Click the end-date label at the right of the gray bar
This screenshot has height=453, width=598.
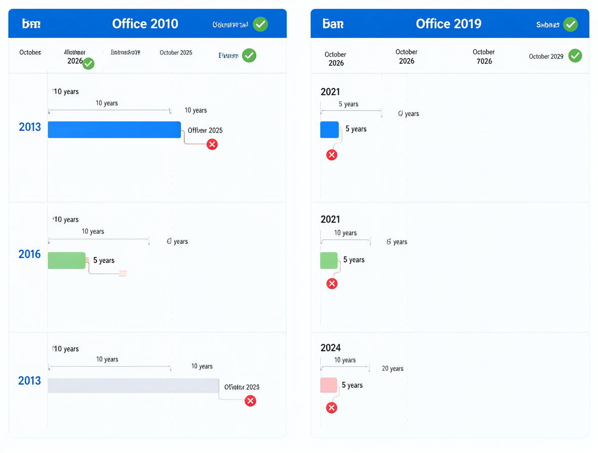coord(242,387)
